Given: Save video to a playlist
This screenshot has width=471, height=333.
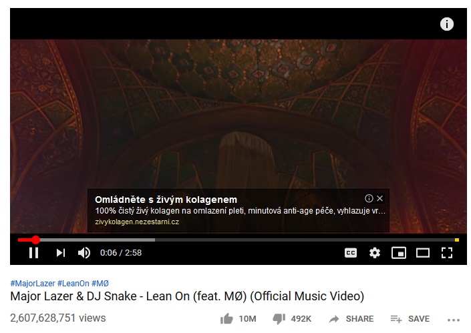Looking at the screenshot, I should (410, 318).
